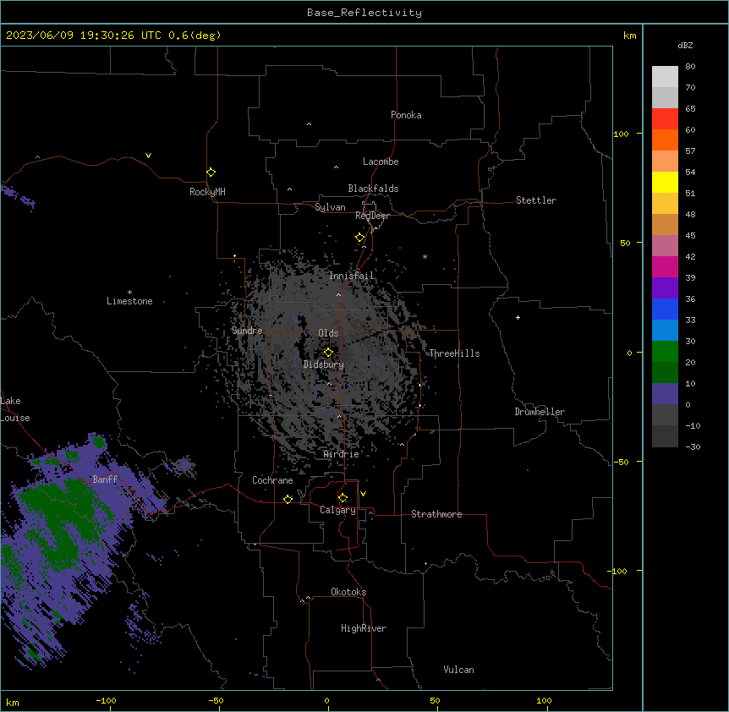Click the ThreeHills label
This screenshot has width=729, height=712.
tap(454, 353)
